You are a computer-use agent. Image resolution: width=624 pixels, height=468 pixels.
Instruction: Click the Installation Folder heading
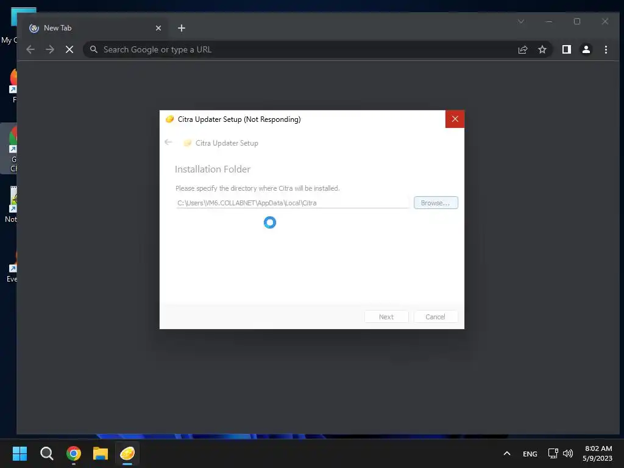(213, 169)
